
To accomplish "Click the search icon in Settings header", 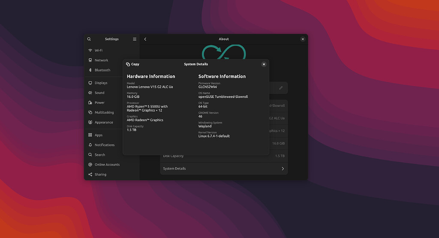I will (89, 39).
